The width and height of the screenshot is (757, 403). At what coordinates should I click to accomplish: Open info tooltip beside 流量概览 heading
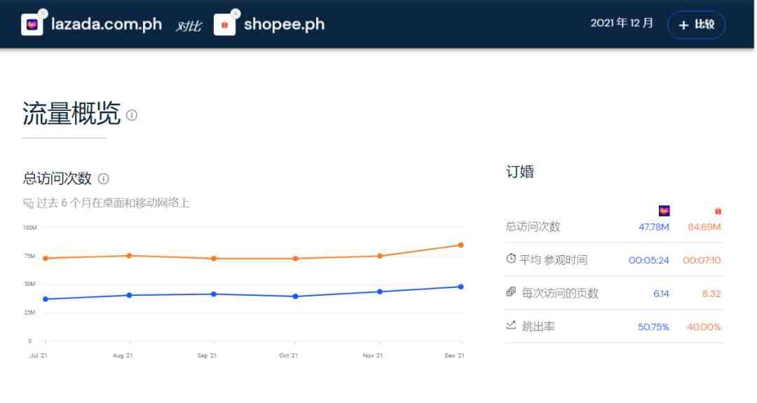132,115
